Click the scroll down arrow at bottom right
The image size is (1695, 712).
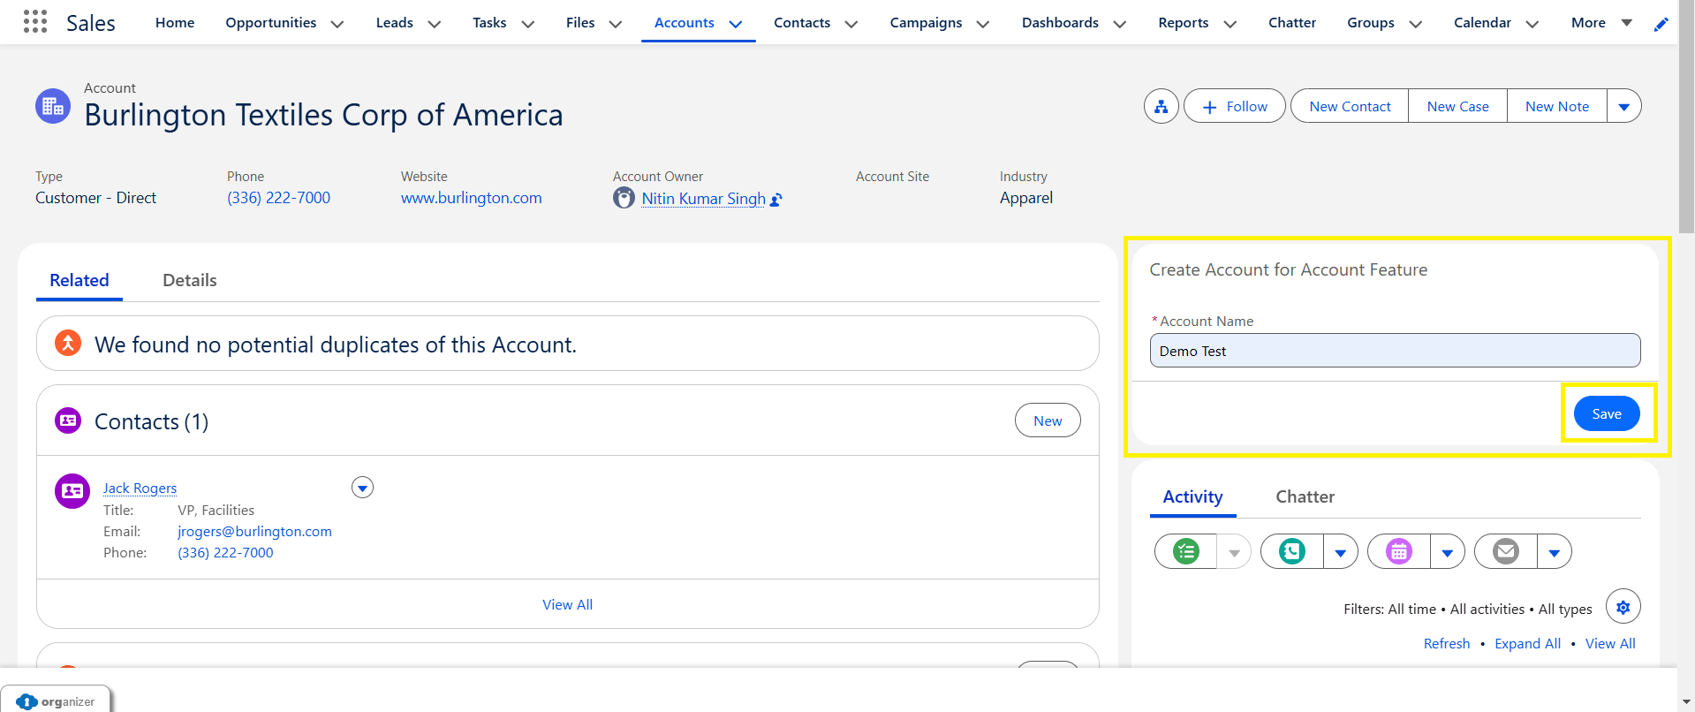point(1686,702)
